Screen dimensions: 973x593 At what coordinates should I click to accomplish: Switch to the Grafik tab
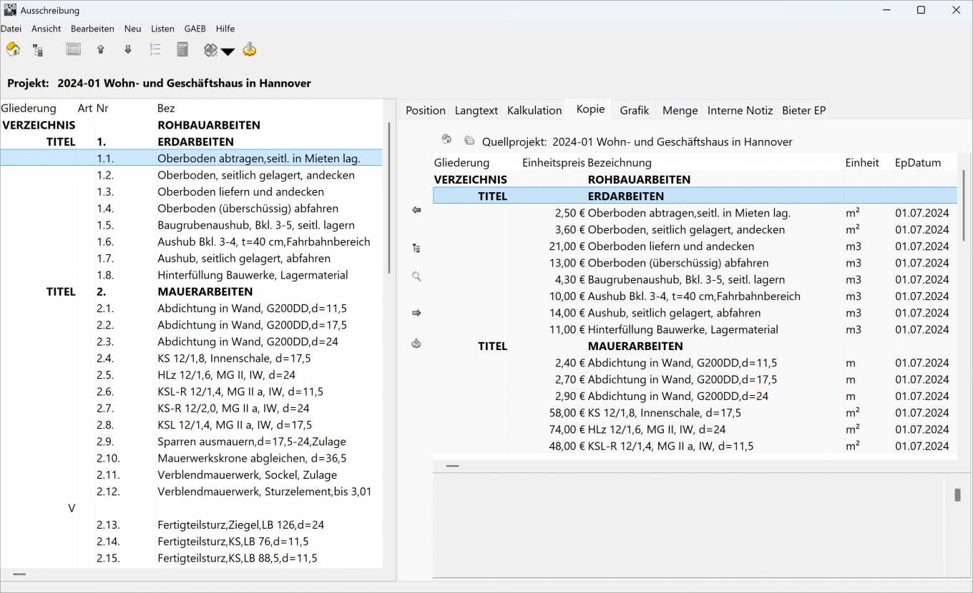coord(635,110)
